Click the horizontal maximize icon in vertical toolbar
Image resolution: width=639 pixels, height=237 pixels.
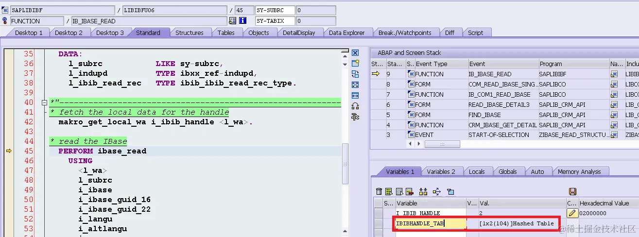point(355,95)
